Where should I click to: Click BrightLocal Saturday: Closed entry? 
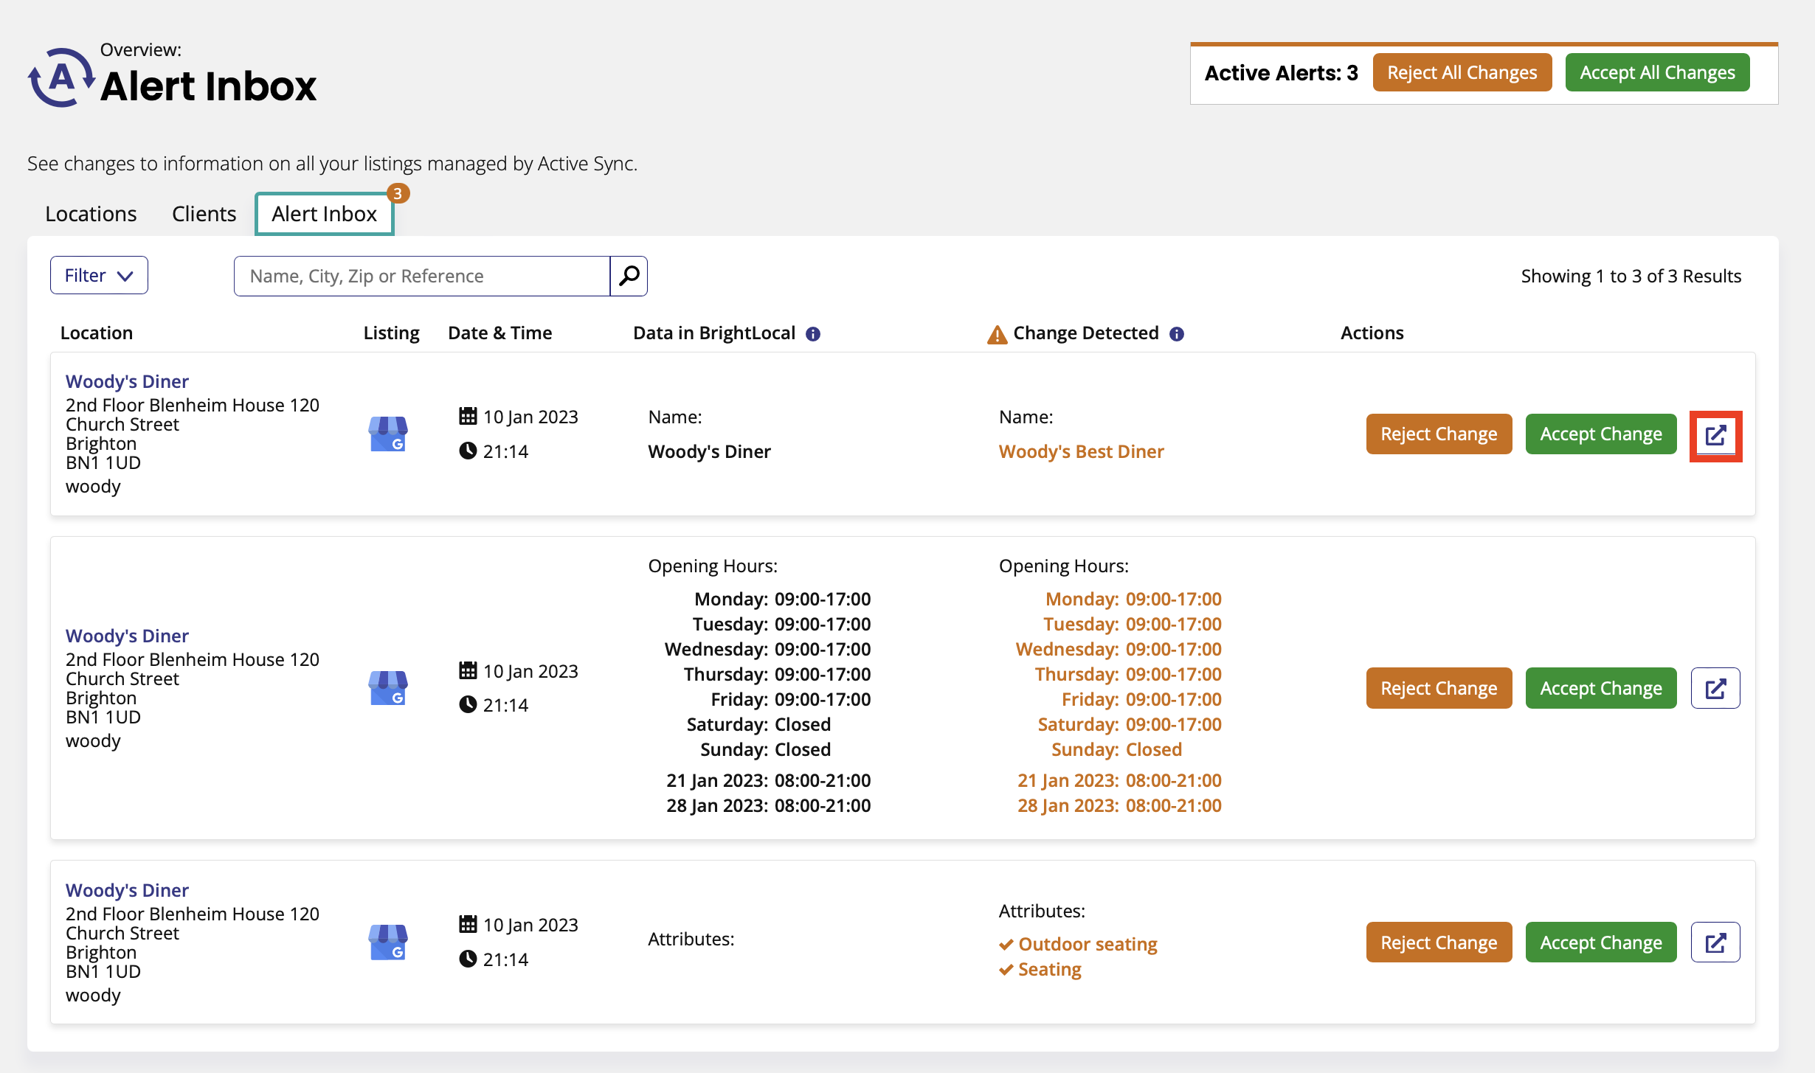point(758,724)
